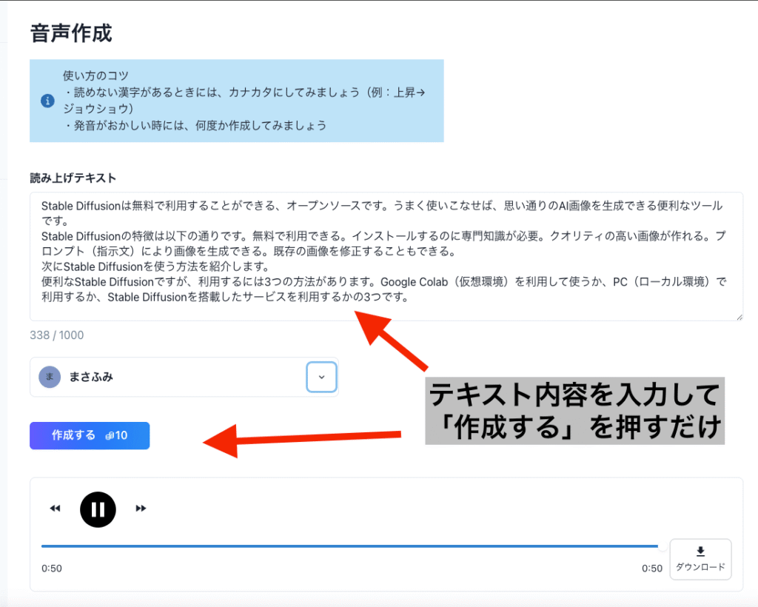758x607 pixels.
Task: Select the まさふみ voice field
Action: tap(184, 377)
